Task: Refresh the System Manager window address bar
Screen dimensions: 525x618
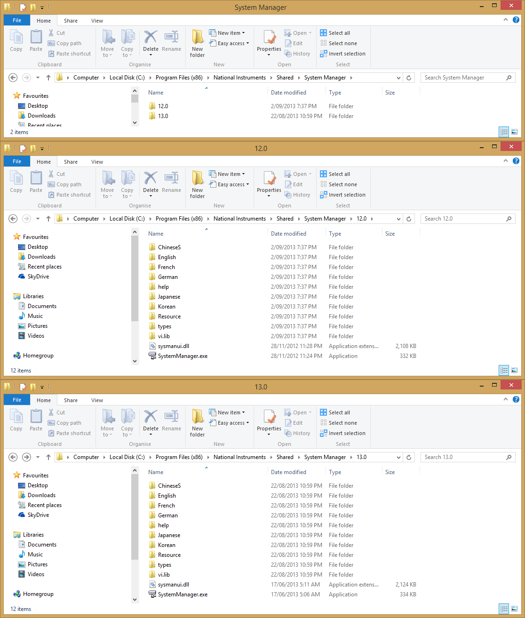Action: coord(409,78)
